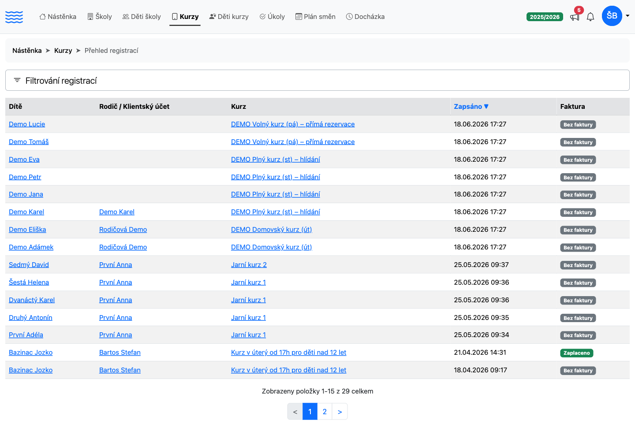This screenshot has width=635, height=427.
Task: Open Plán směn menu item
Action: 315,17
